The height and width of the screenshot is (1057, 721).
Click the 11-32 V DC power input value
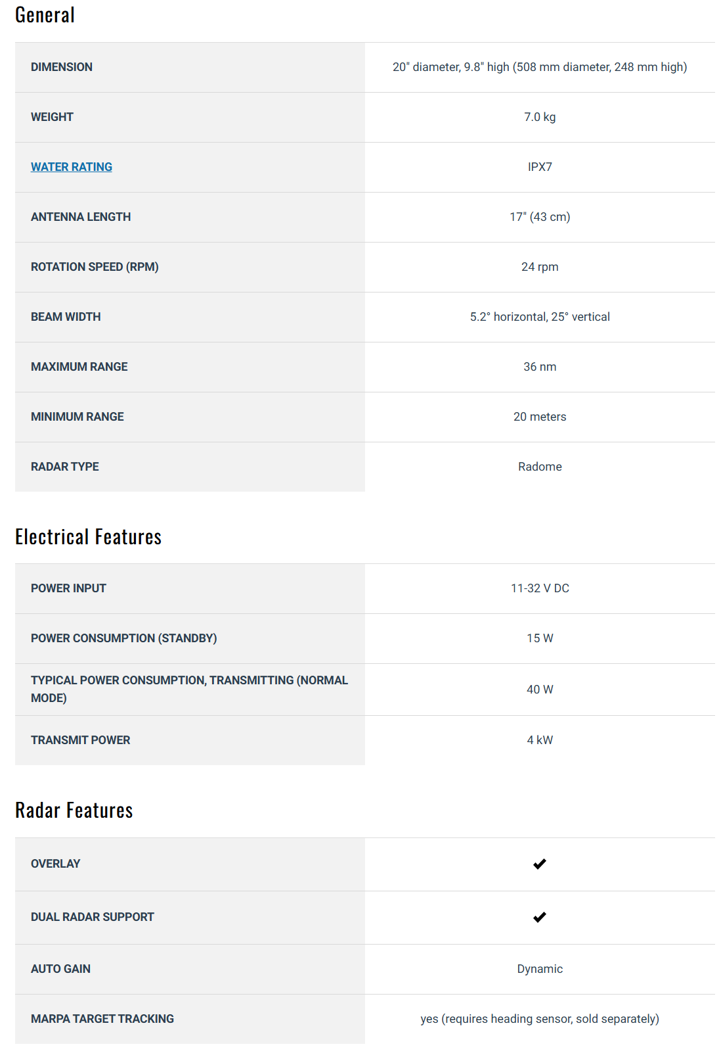coord(540,588)
